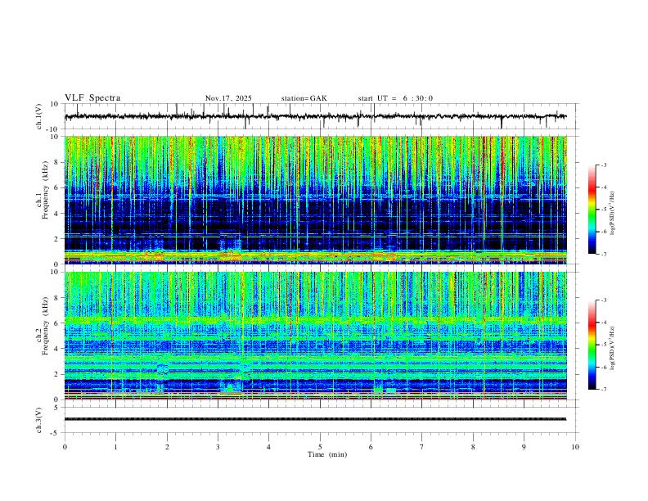Click the ch.2 spectrogram color scale bar

click(592, 345)
